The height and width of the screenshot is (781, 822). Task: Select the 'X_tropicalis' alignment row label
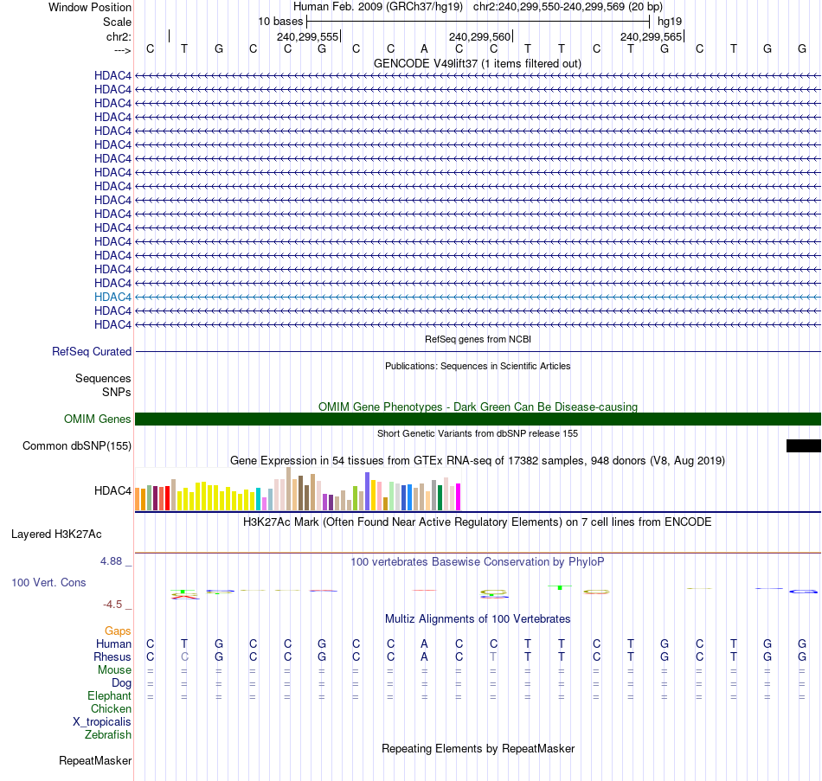[102, 722]
